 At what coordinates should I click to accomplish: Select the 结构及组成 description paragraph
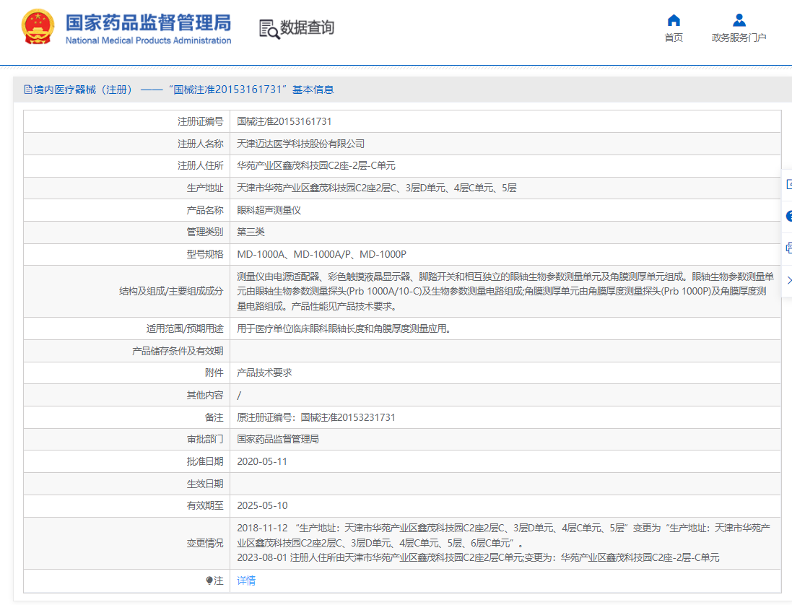[x=505, y=292]
